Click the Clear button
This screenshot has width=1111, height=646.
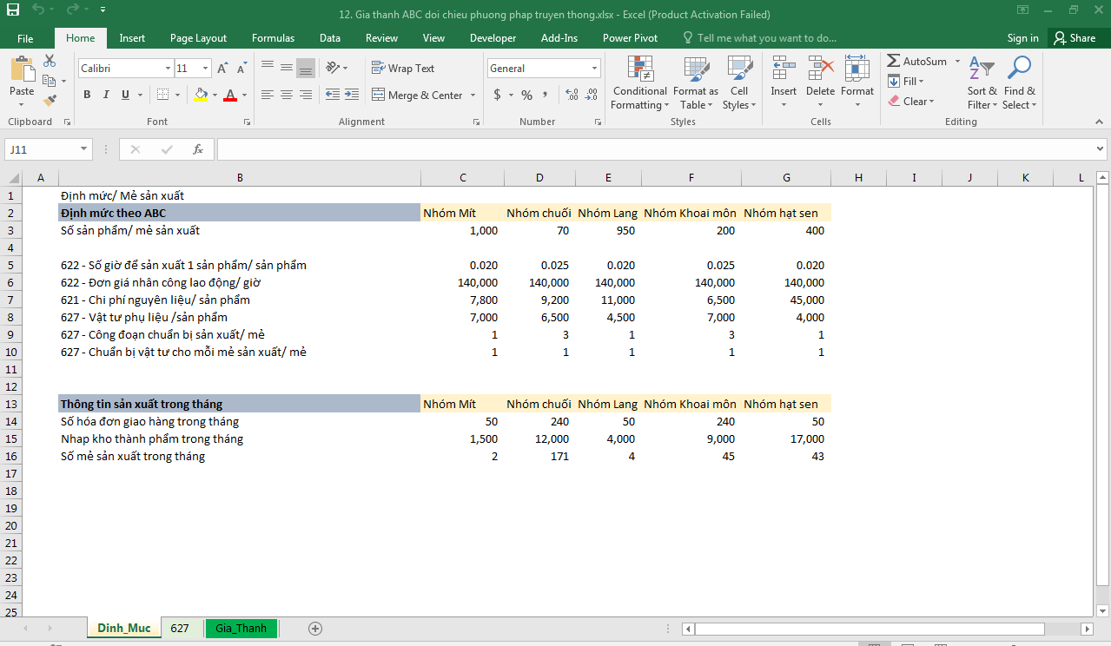click(911, 101)
